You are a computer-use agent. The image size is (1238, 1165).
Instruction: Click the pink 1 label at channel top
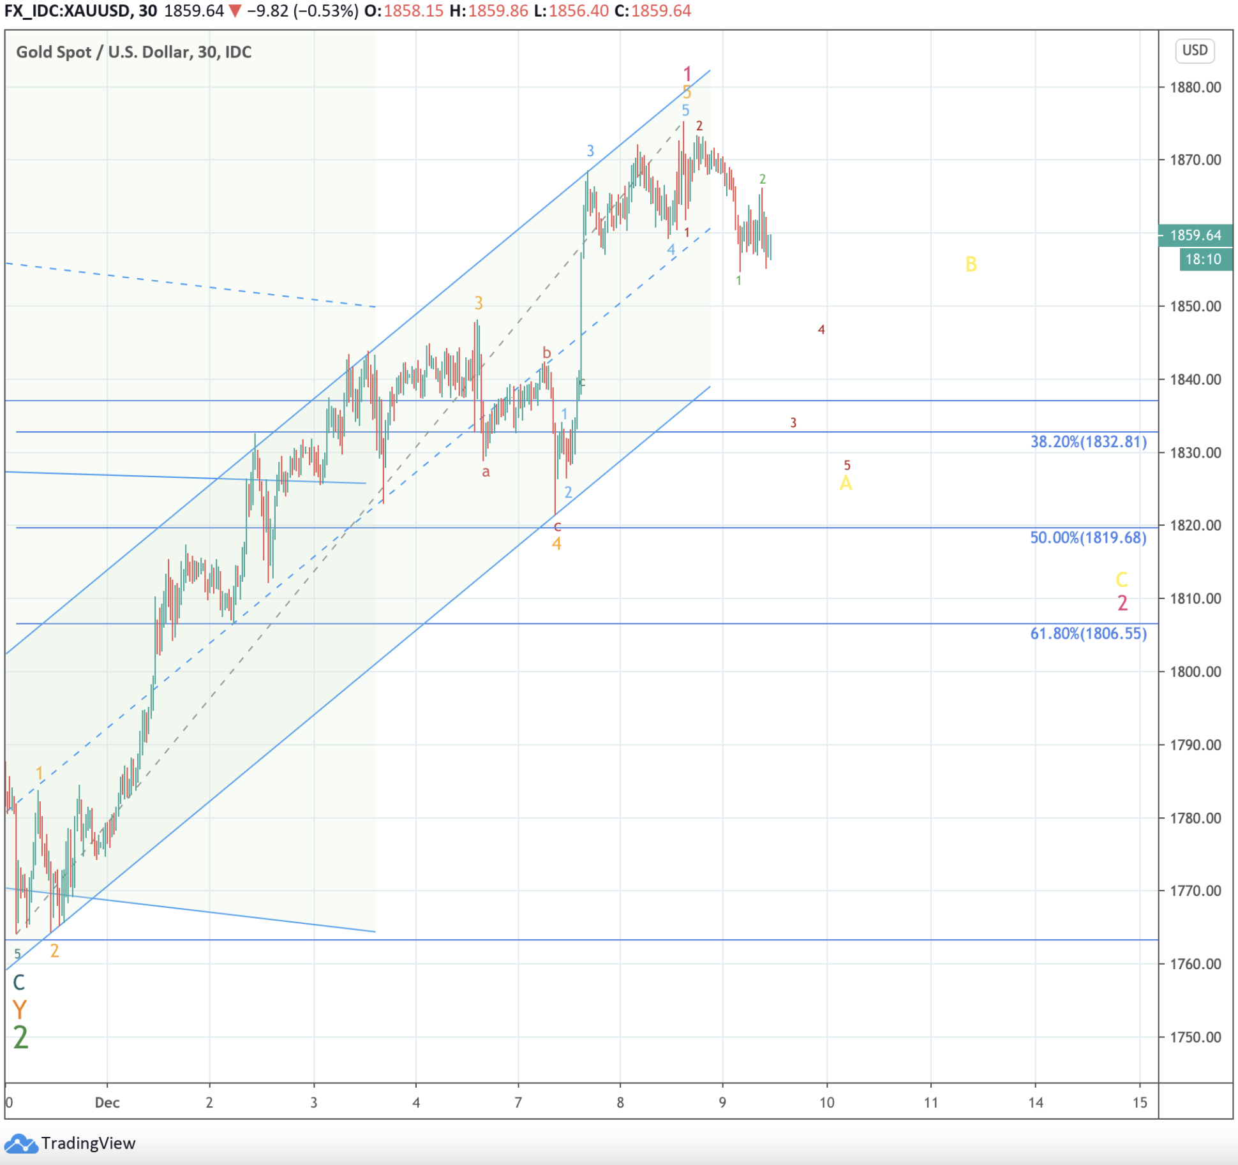pos(687,74)
